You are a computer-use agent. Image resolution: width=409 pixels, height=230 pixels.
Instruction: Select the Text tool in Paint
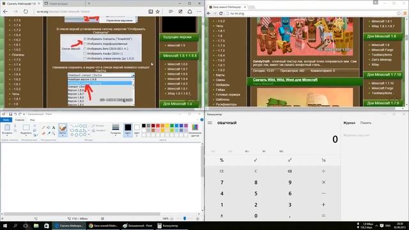coord(54,127)
